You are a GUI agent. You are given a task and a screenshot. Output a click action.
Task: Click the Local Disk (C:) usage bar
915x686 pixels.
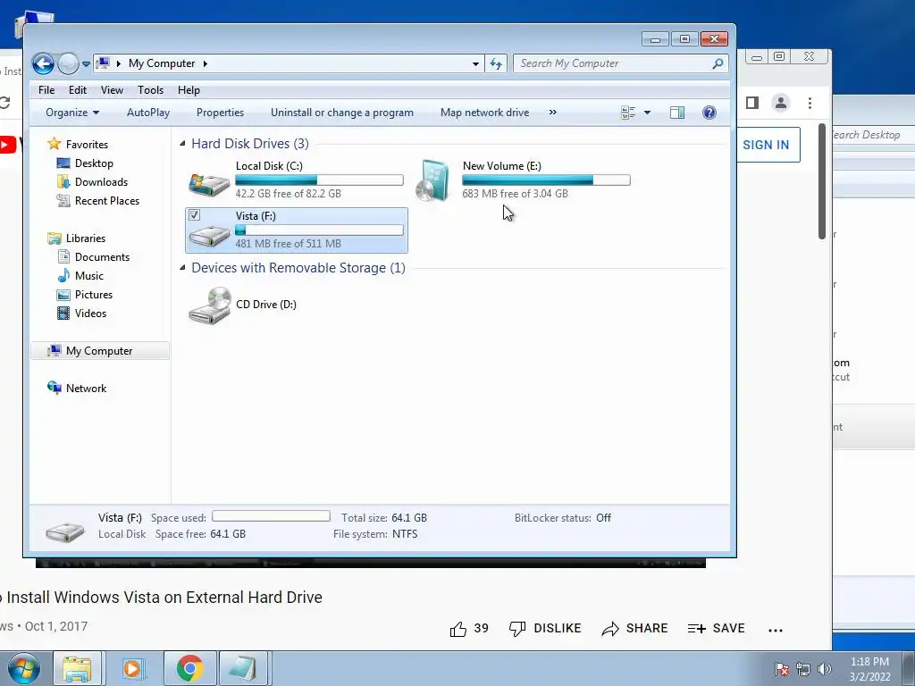point(319,180)
